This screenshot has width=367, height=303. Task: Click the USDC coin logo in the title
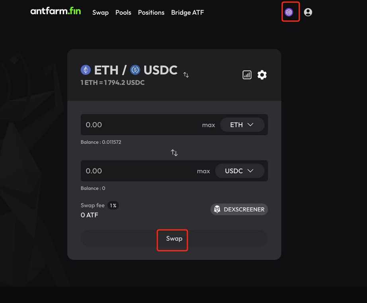pyautogui.click(x=135, y=70)
